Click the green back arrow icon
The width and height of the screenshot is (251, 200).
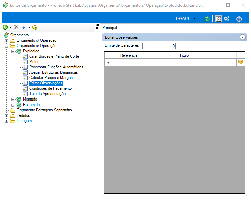tap(5, 27)
